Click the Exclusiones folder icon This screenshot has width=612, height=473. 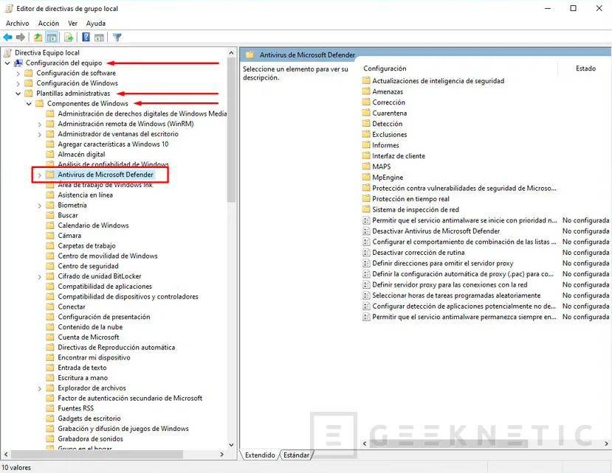366,134
